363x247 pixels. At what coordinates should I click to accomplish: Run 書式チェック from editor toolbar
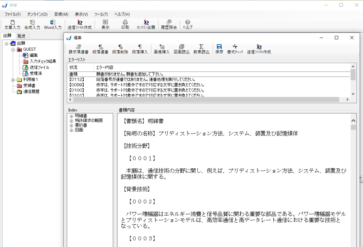(x=235, y=49)
